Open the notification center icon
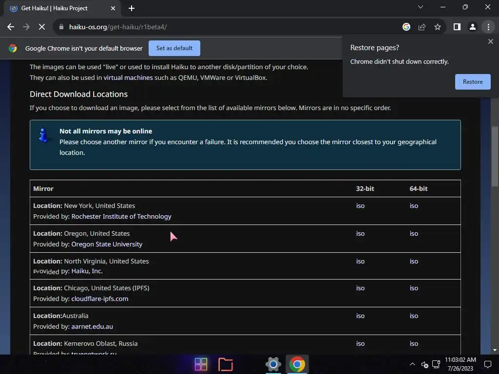The width and height of the screenshot is (499, 374). pos(487,364)
